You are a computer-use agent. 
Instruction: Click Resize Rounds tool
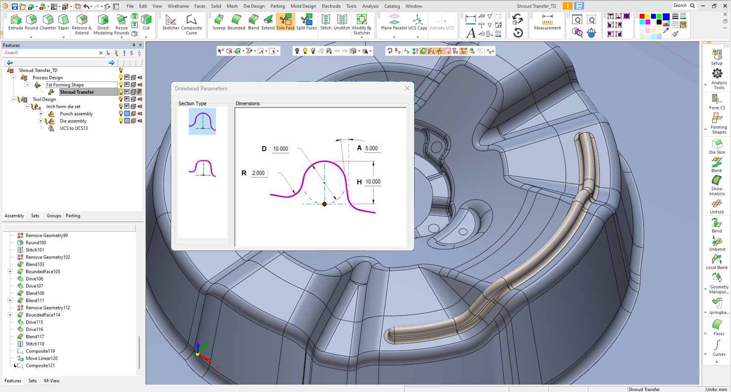pyautogui.click(x=121, y=25)
